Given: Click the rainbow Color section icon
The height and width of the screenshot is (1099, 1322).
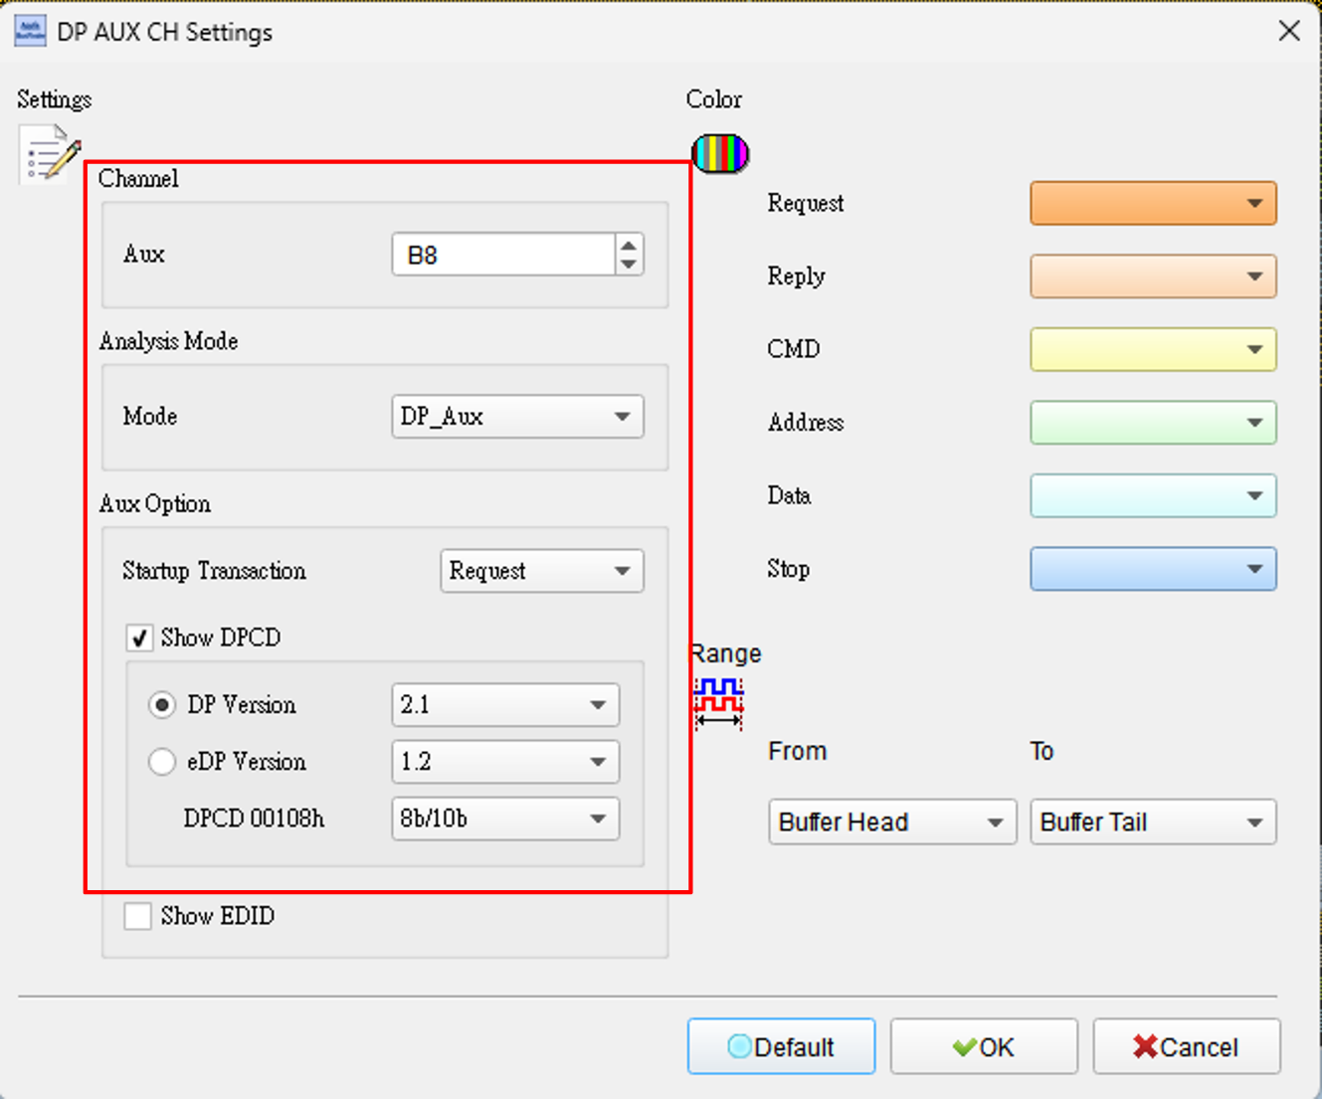Looking at the screenshot, I should click(720, 154).
